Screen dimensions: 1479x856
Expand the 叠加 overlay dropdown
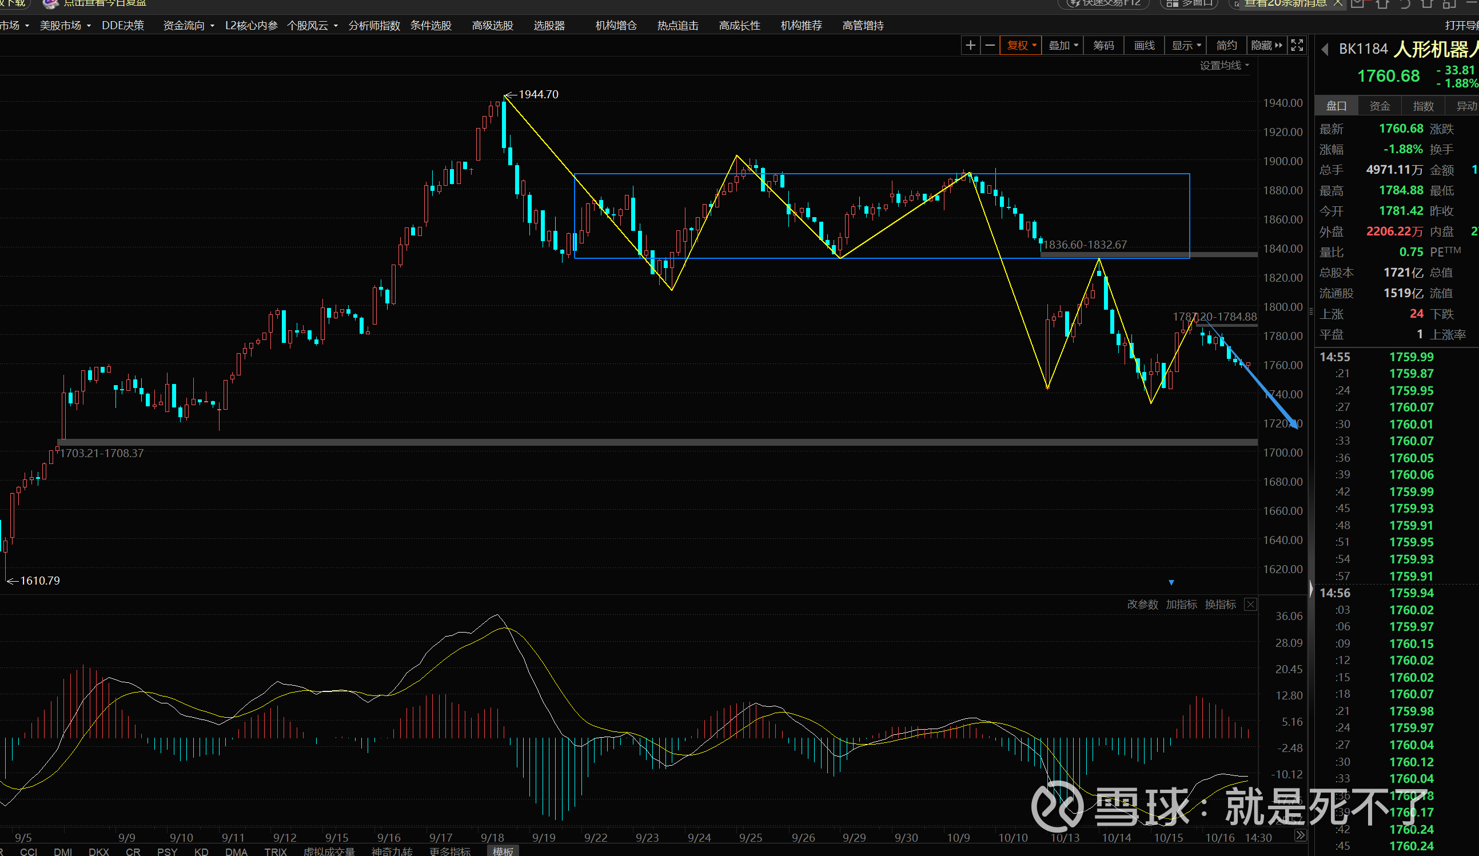click(x=1063, y=46)
